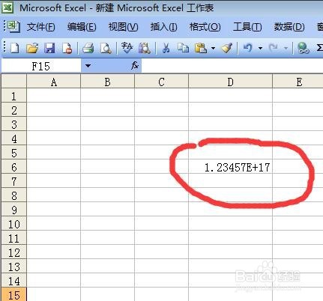This screenshot has width=323, height=301.
Task: Undo the last action
Action: (247, 47)
